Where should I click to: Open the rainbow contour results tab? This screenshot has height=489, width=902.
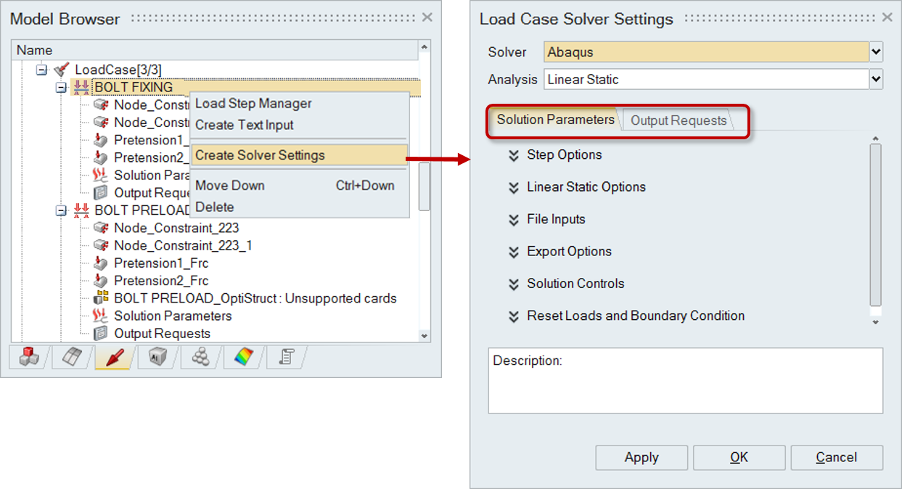(x=245, y=357)
